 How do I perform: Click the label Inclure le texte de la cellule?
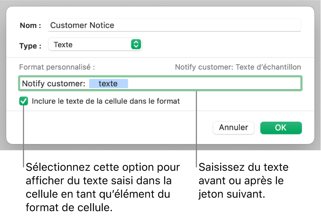pos(106,101)
